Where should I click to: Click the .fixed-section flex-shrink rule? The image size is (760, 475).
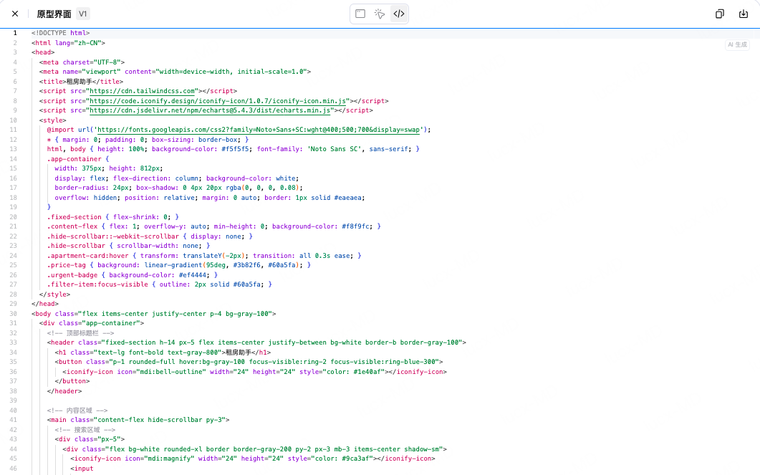113,217
